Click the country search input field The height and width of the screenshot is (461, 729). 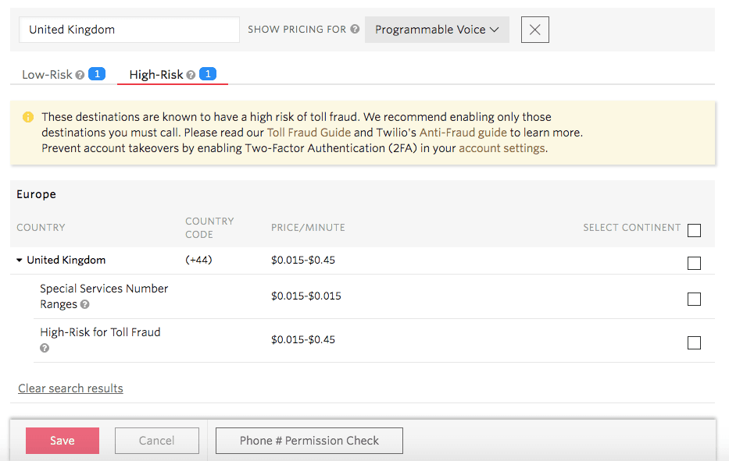[129, 29]
